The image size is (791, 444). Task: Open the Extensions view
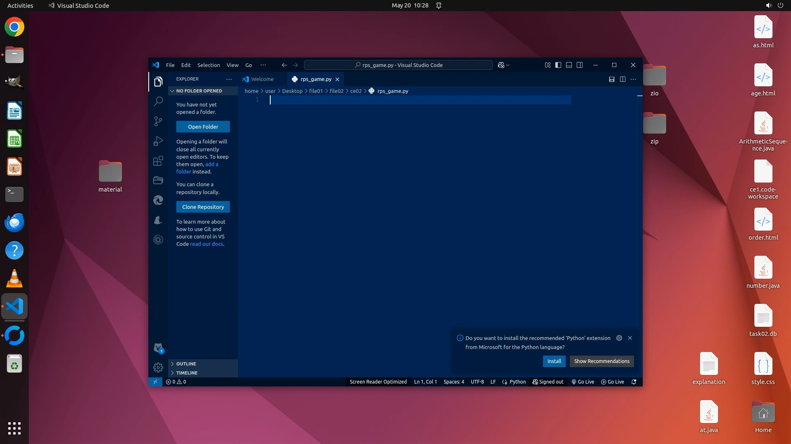click(x=158, y=161)
